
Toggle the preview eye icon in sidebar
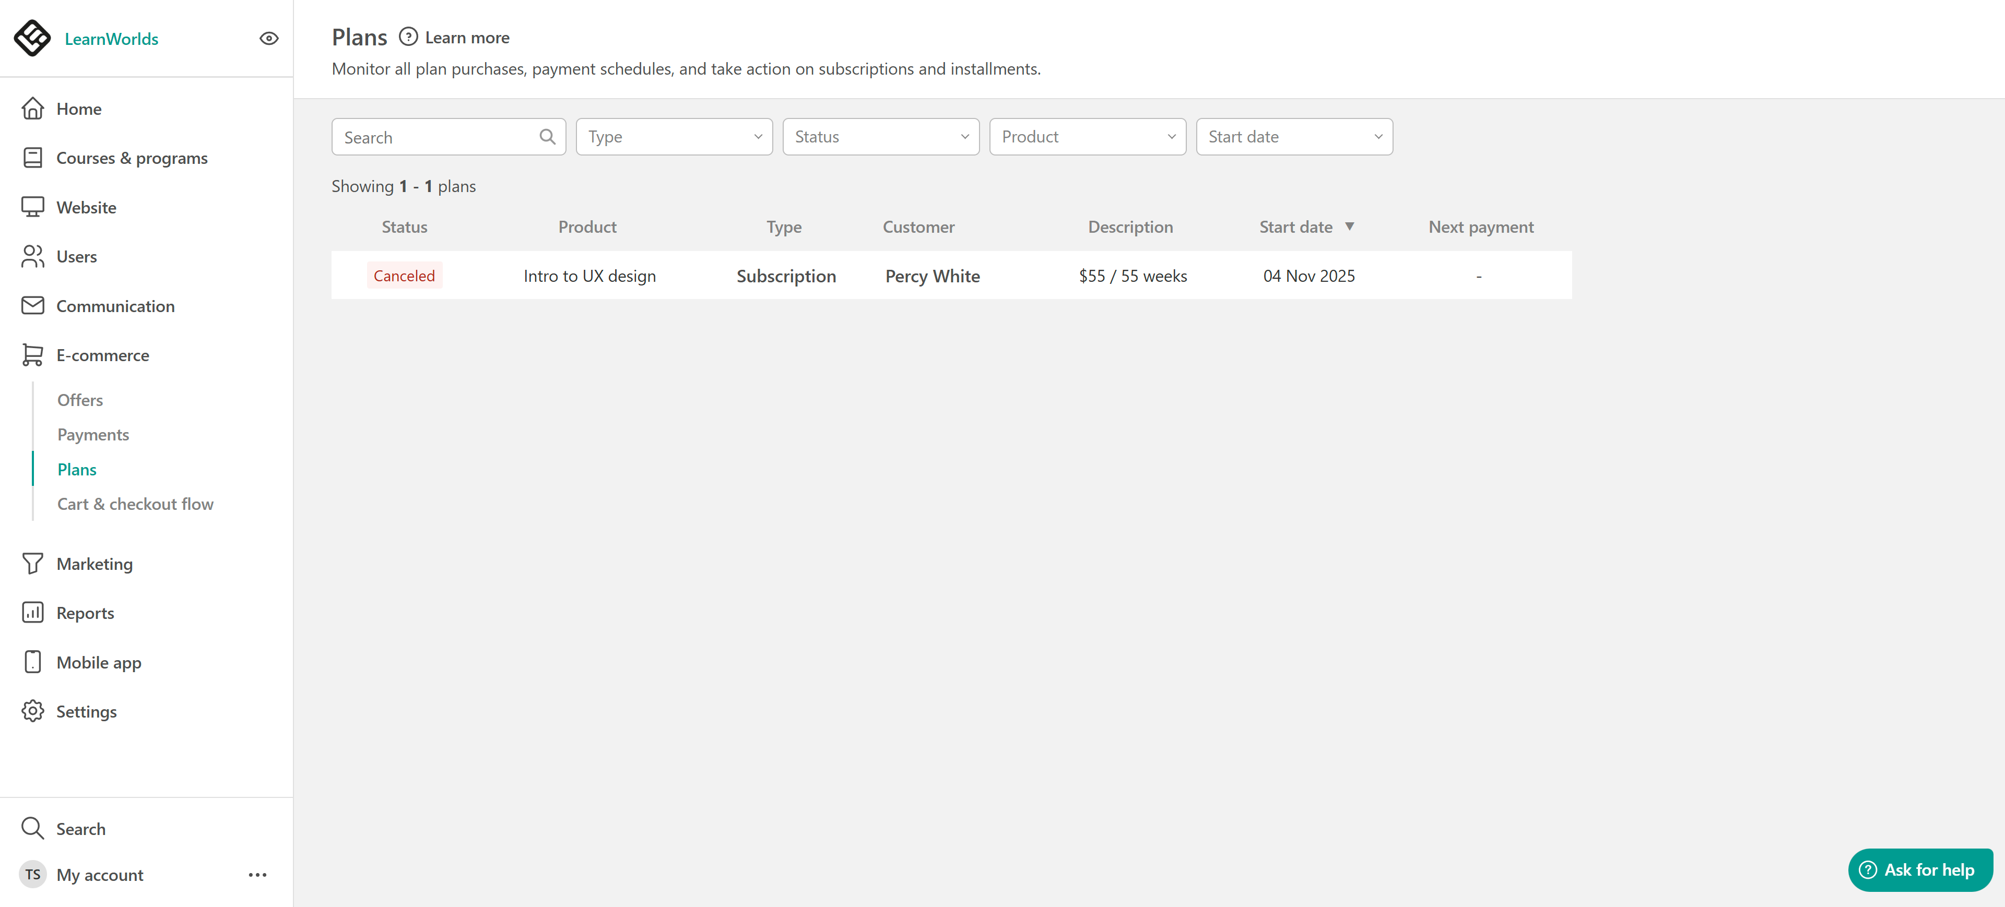click(268, 38)
